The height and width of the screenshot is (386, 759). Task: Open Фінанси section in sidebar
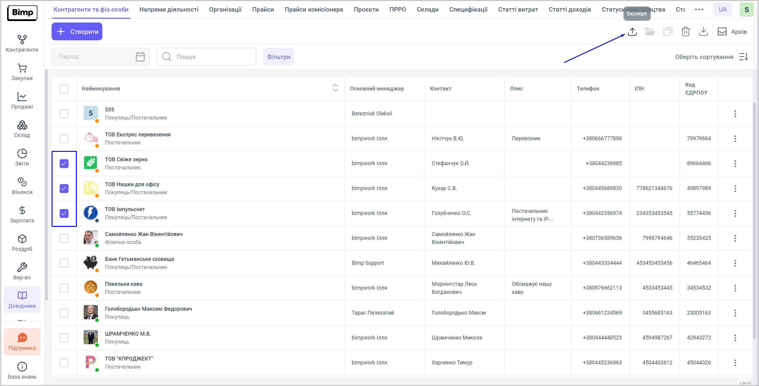point(22,186)
